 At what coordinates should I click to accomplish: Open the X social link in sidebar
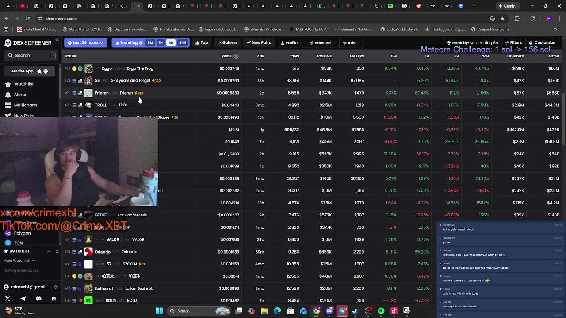(x=8, y=299)
